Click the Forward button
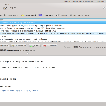 [x=4, y=46]
